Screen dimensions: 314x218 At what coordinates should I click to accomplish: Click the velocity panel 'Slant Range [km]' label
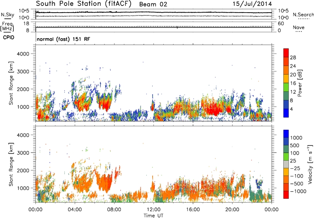[11, 164]
